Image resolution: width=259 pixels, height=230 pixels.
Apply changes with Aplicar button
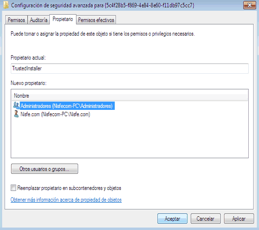pos(238,219)
